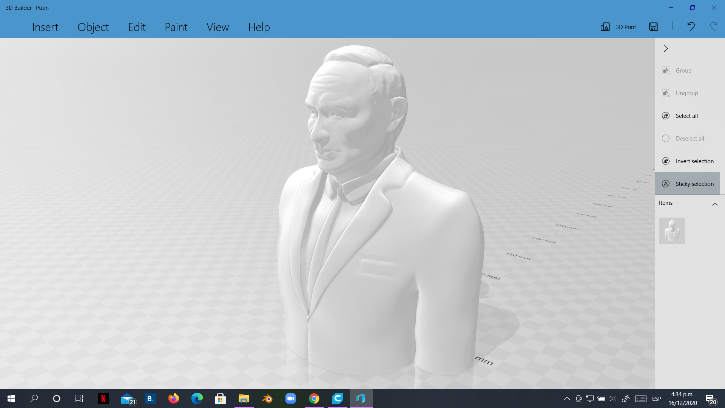Open the Insert menu

45,27
